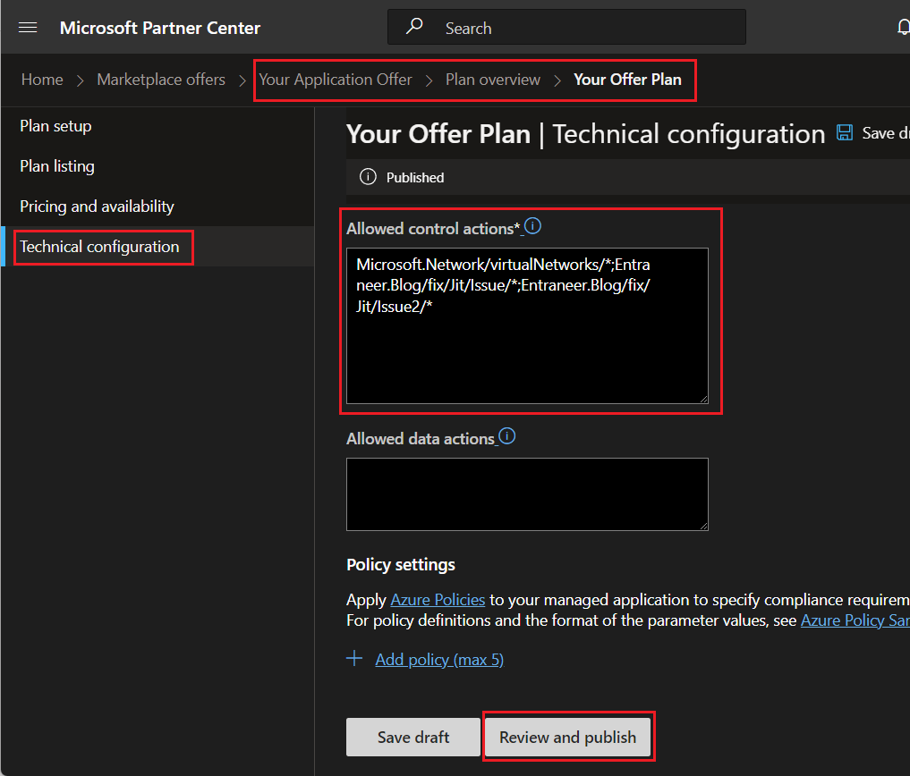Click the Save draft text in header toolbar
Image resolution: width=910 pixels, height=776 pixels.
(x=886, y=133)
